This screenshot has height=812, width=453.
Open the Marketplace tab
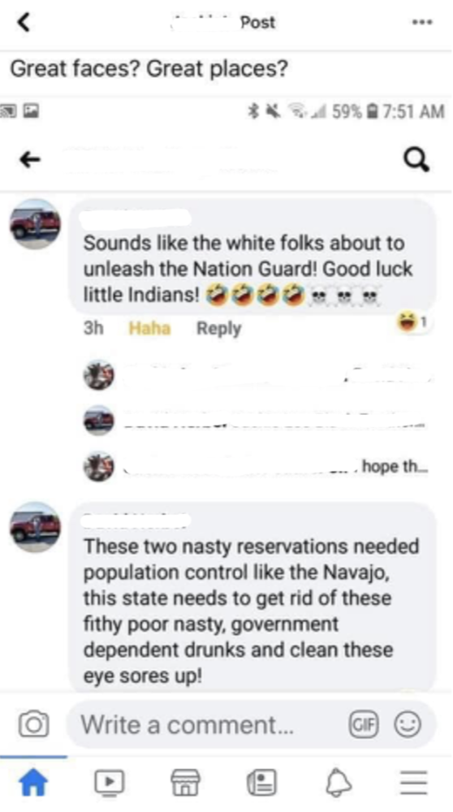185,781
